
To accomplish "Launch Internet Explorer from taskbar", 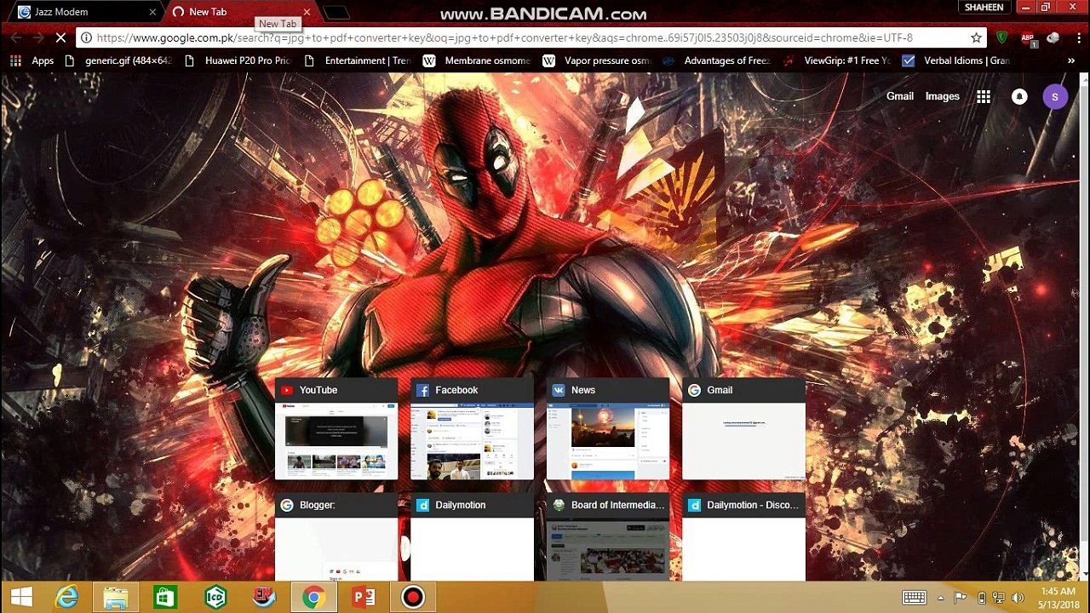I will click(x=66, y=597).
